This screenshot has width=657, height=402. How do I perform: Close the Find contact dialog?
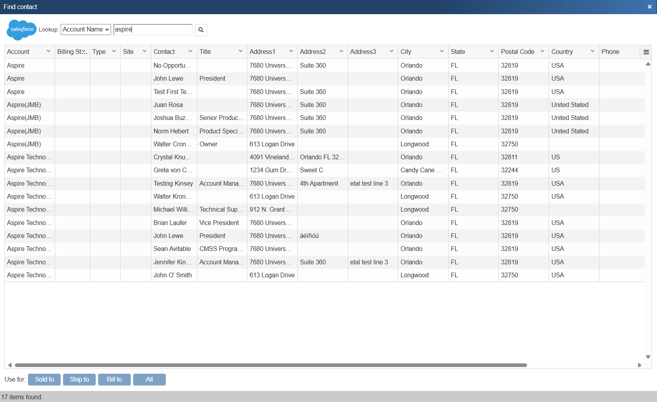[650, 7]
